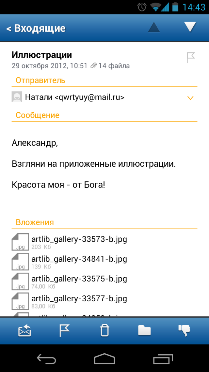Open the sender avatar icon for Натали
The image size is (209, 372).
pyautogui.click(x=17, y=97)
